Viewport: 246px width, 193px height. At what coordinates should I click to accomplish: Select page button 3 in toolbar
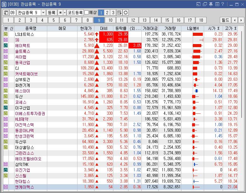(113, 13)
